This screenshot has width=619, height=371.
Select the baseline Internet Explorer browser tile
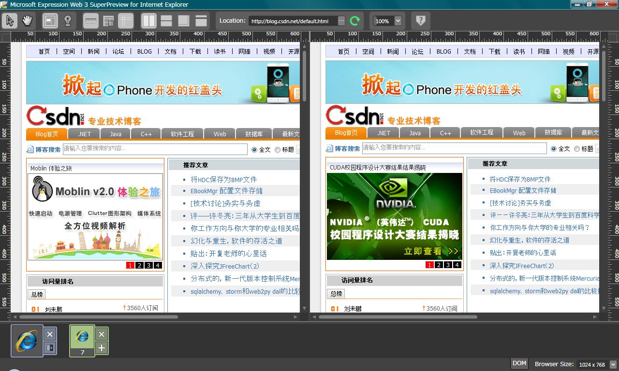tap(27, 341)
